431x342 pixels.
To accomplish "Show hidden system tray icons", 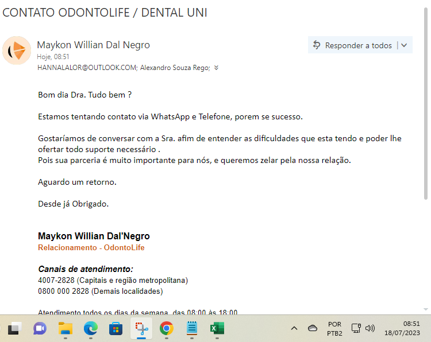I will coord(294,328).
